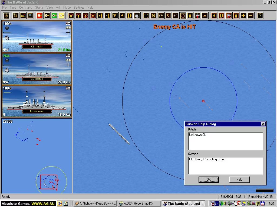Select the CL Rostok ship panel

point(37,69)
